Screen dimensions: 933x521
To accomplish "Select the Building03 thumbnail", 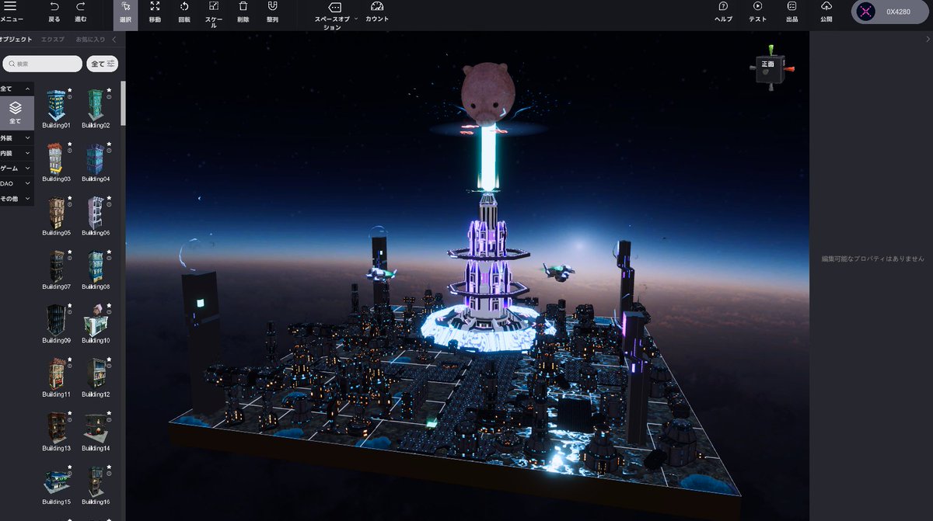I will coord(56,158).
